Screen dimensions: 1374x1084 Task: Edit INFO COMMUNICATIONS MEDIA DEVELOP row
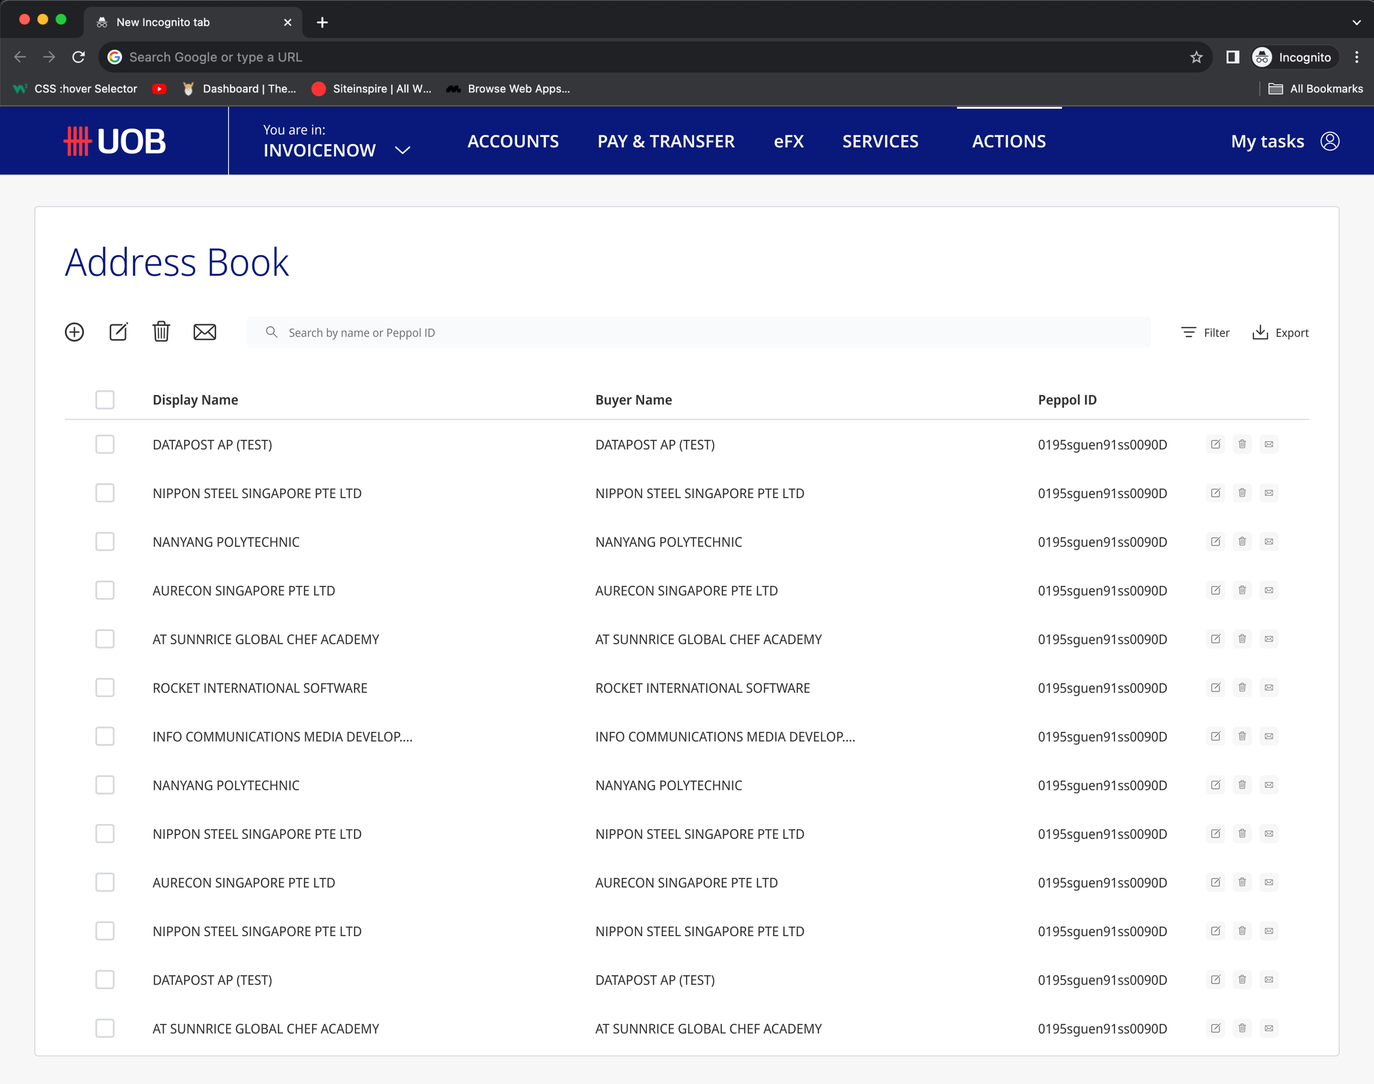[1215, 736]
